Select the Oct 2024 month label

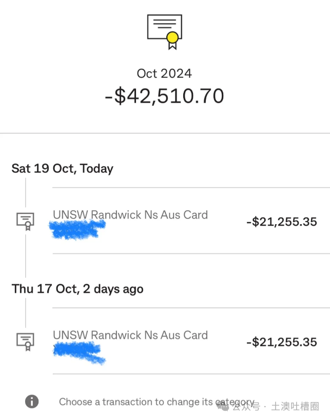[x=164, y=73]
